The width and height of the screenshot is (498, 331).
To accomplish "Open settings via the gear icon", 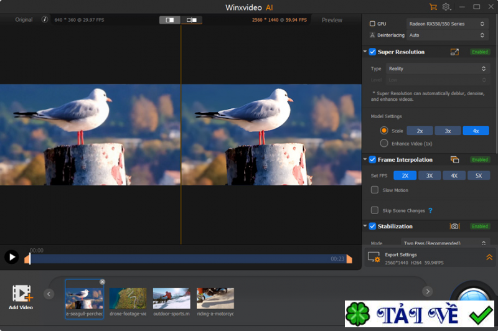I will [446, 7].
